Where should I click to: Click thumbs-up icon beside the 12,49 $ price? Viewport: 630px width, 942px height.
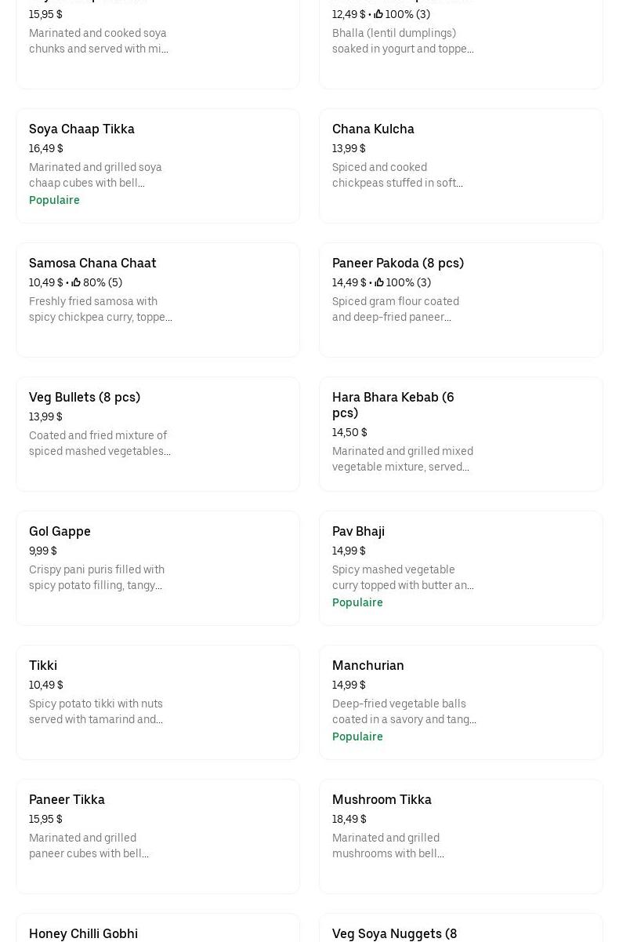378,14
